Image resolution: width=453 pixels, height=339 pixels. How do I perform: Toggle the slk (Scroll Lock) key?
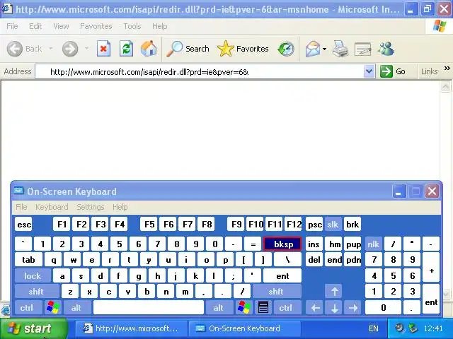coord(333,225)
